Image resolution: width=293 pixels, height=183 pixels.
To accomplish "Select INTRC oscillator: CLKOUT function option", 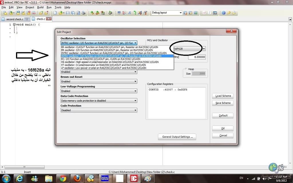I will pyautogui.click(x=117, y=53).
